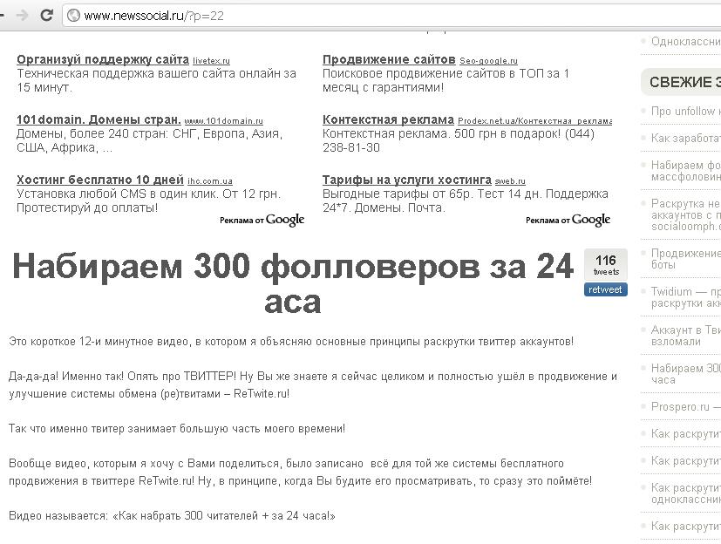Click paragraph Так что именно твитер занимает
The image size is (721, 544).
click(x=177, y=429)
